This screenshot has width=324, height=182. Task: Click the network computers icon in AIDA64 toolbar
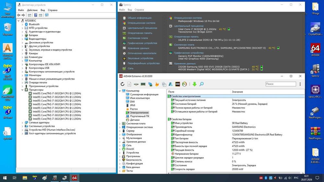[x=150, y=84]
